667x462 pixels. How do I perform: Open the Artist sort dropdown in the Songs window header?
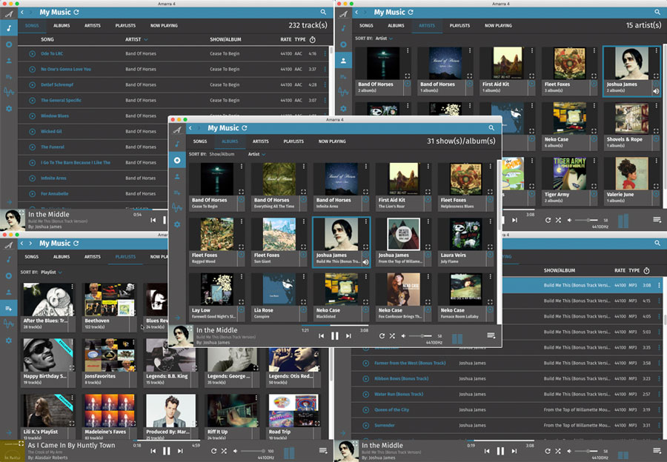click(x=136, y=39)
